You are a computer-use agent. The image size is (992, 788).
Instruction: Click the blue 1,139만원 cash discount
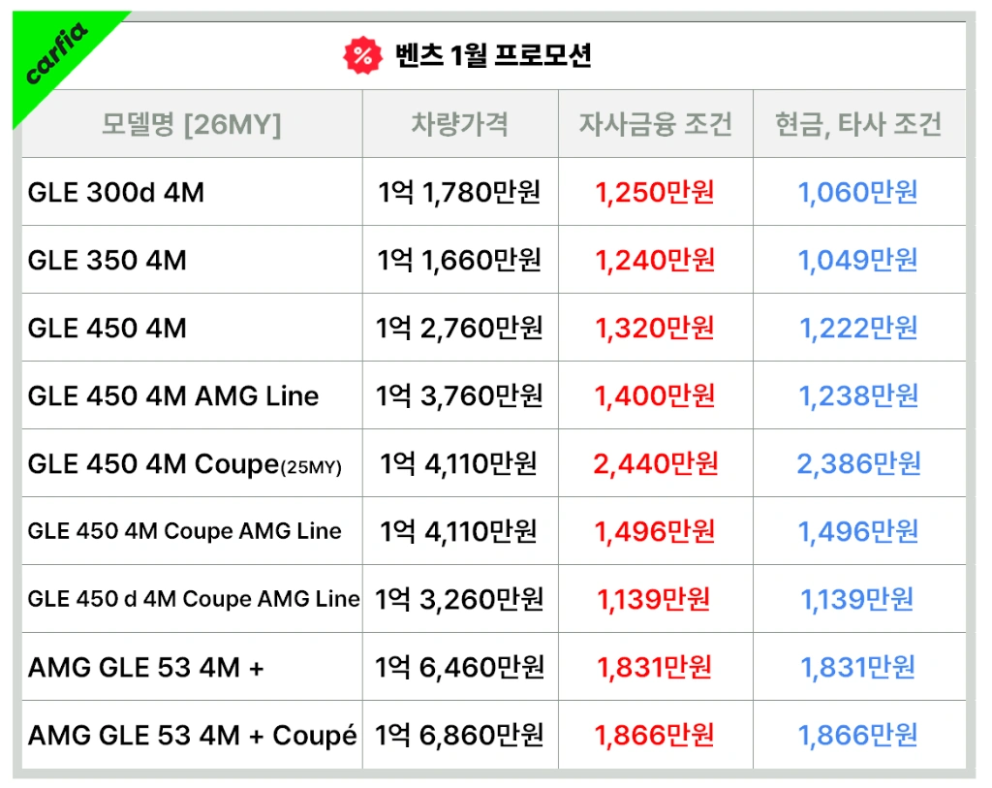pyautogui.click(x=857, y=599)
